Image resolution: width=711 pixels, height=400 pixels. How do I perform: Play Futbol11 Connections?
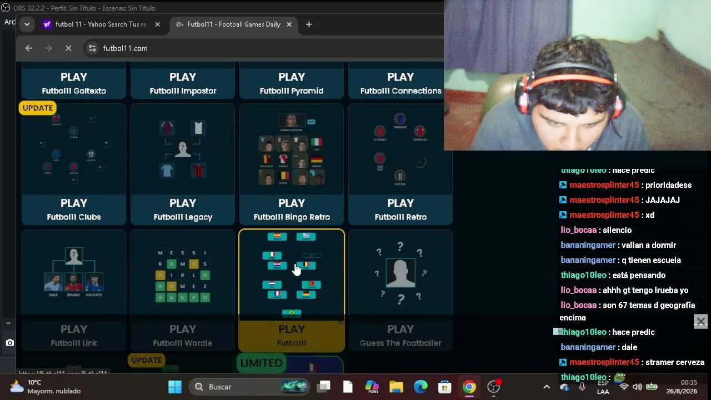pos(400,83)
